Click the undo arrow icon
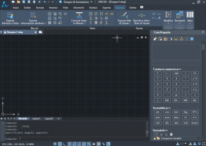The image size is (206, 146). click(45, 2)
